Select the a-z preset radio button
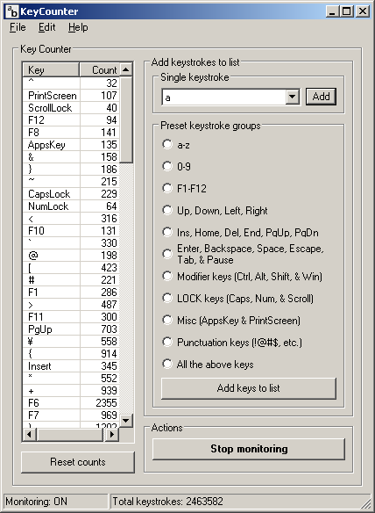Viewport: 375px width, 513px height. pos(167,144)
